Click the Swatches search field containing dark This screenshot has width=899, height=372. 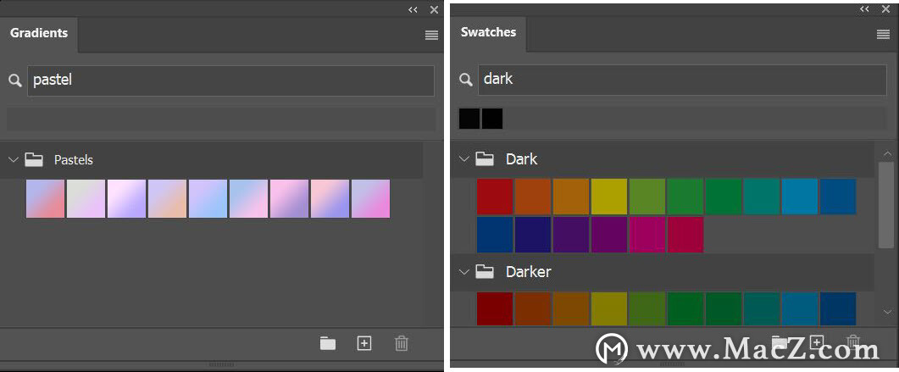[x=682, y=80]
